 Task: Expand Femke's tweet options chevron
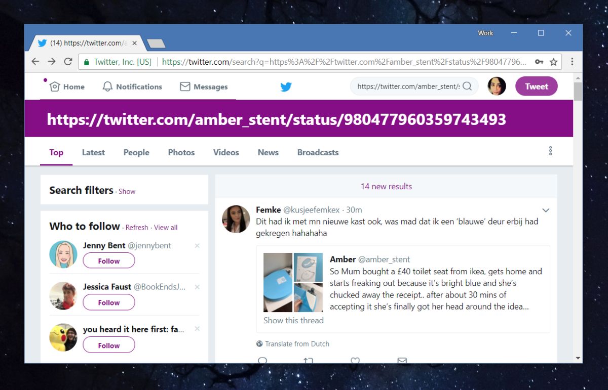[546, 210]
